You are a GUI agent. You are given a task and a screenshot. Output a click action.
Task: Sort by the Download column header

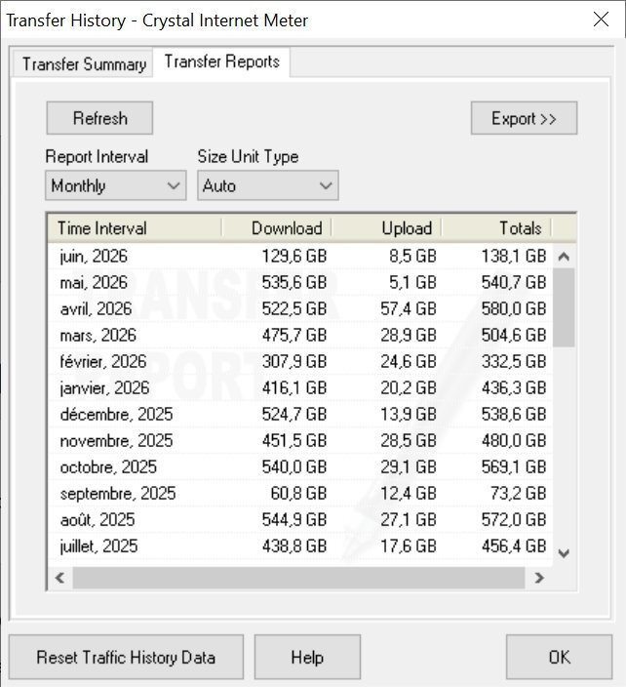coord(277,228)
